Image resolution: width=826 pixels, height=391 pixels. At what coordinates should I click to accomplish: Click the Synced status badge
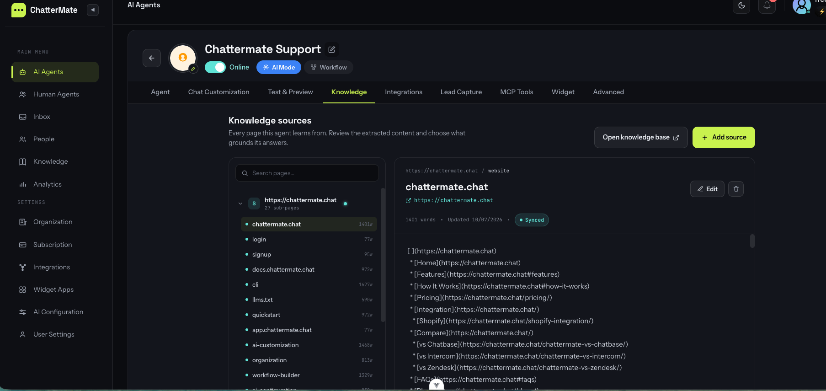point(532,220)
